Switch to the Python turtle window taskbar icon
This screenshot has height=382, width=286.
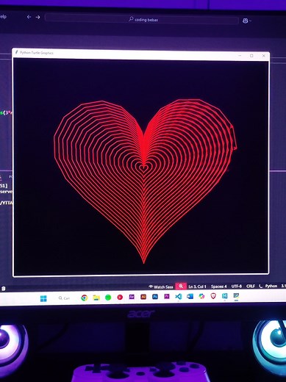point(236,295)
